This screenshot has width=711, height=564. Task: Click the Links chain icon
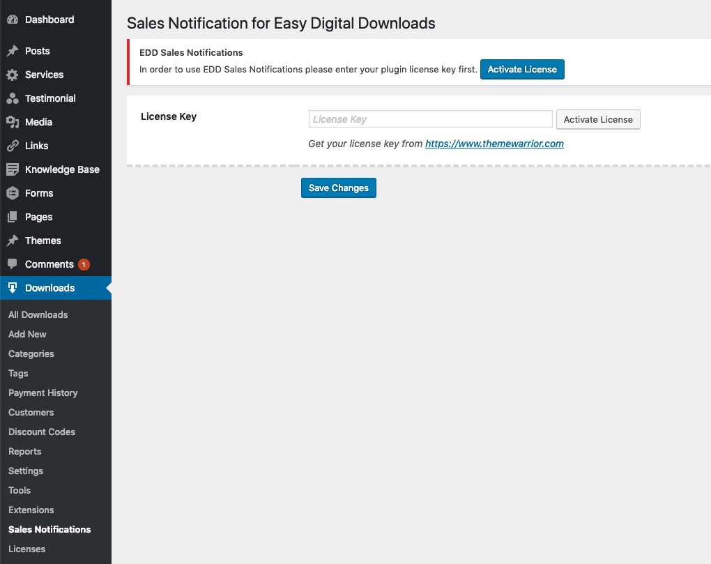(x=13, y=146)
